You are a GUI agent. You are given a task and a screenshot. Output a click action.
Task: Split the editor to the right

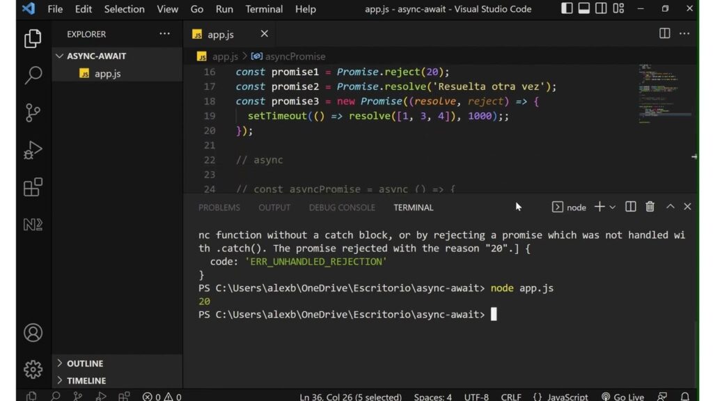coord(665,34)
